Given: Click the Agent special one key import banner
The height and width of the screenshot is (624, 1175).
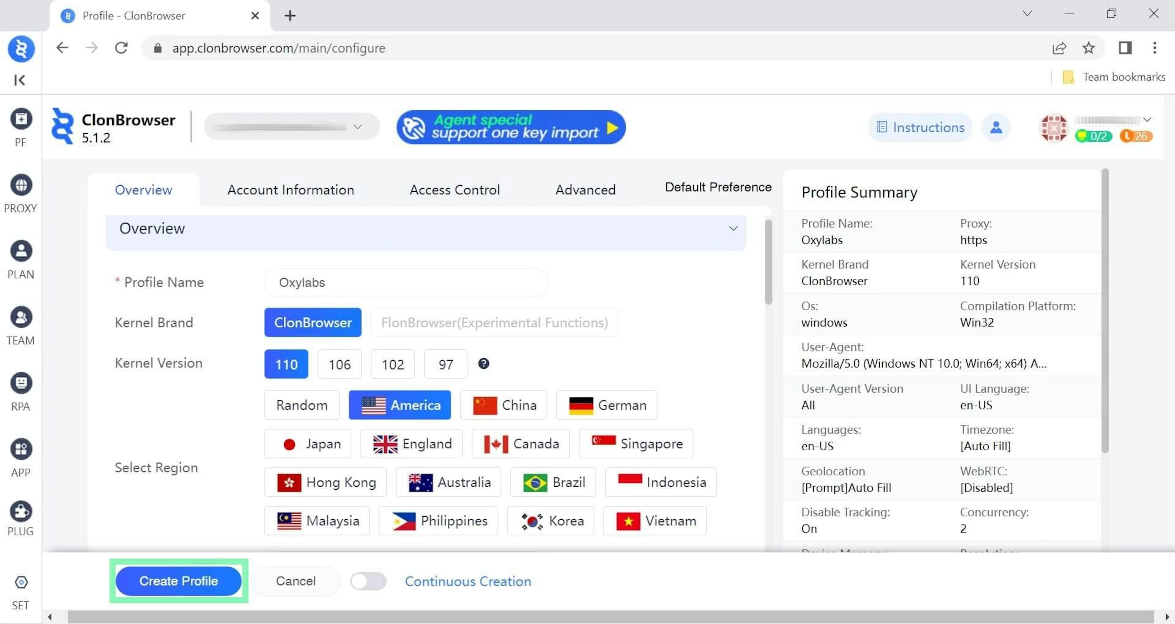Looking at the screenshot, I should (x=511, y=127).
